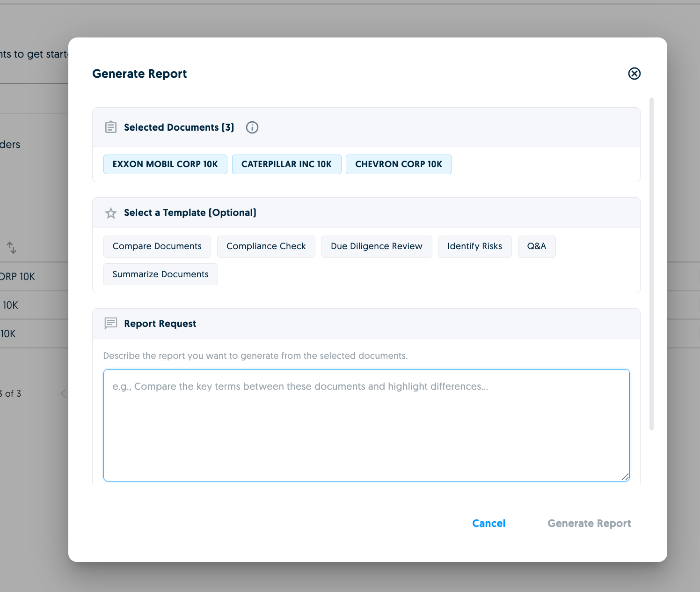Click the dialog vertical scrollbar
Screen dimensions: 700x592
point(651,264)
